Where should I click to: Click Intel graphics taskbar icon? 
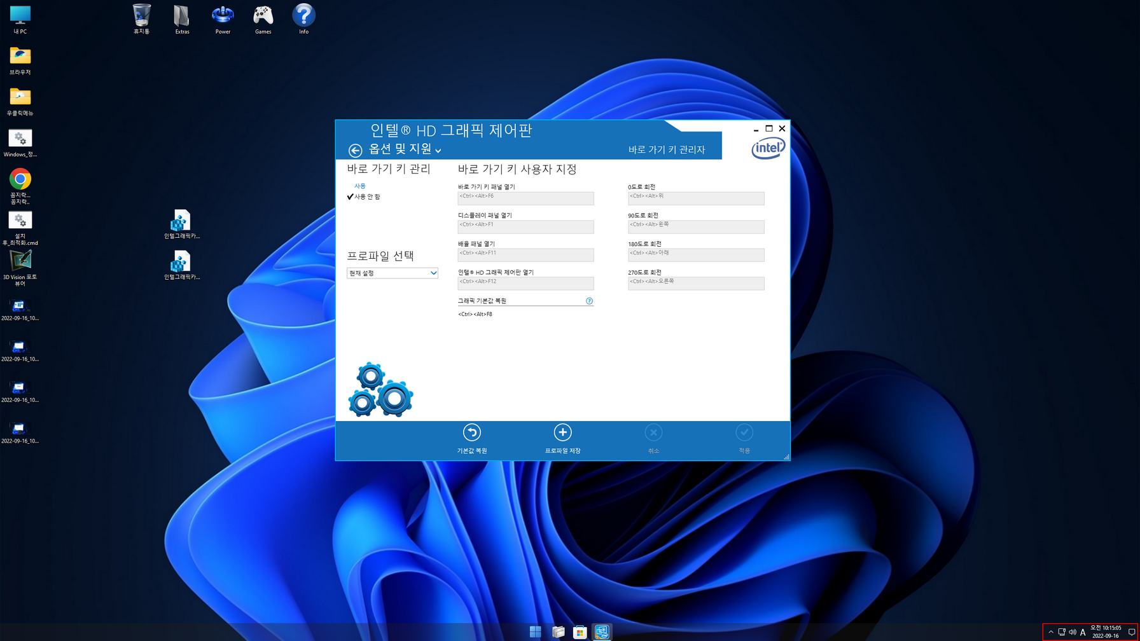[x=602, y=631]
